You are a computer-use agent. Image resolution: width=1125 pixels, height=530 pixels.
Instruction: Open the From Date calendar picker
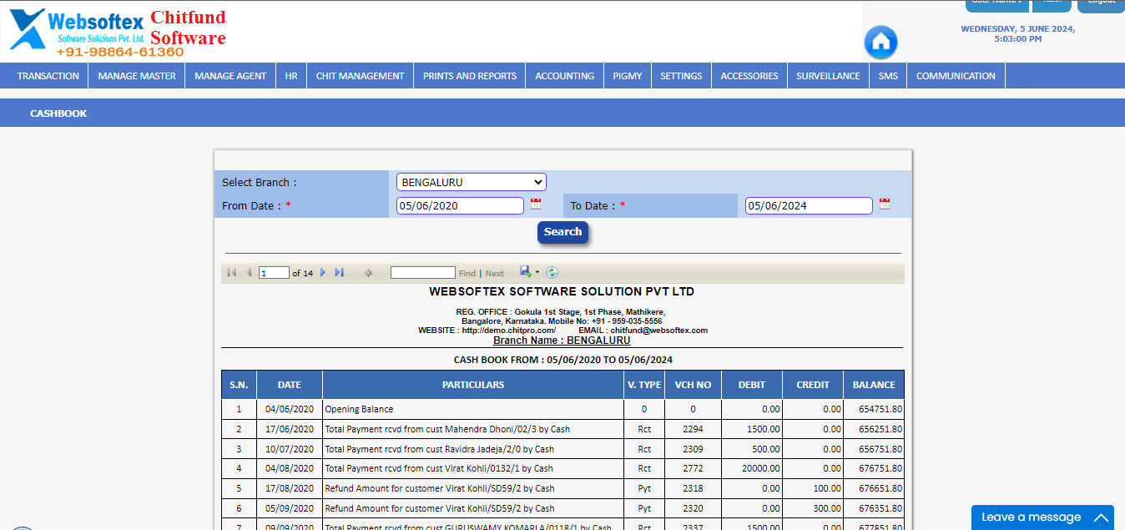point(536,204)
